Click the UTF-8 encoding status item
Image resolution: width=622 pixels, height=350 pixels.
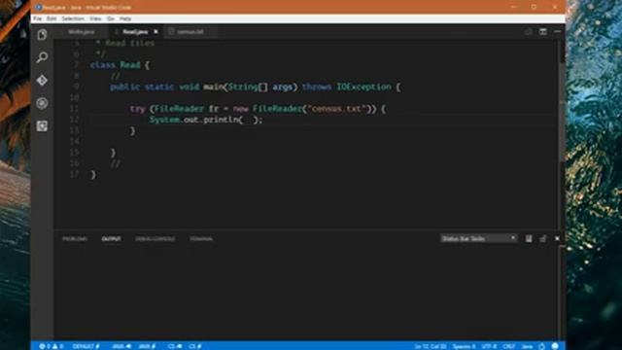click(x=489, y=346)
